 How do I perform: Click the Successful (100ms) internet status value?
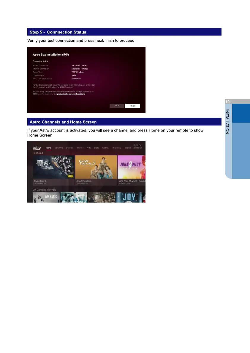[x=80, y=69]
